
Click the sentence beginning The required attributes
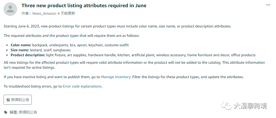[x=72, y=36]
